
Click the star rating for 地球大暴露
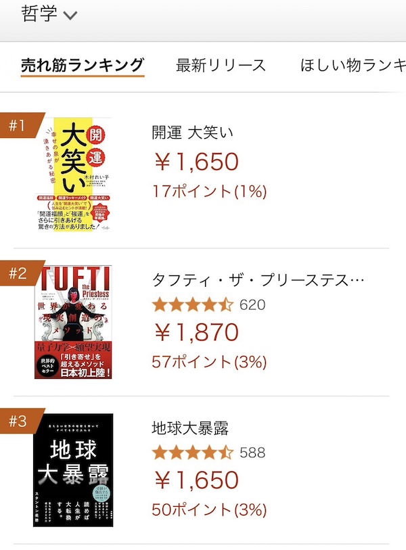tap(193, 453)
